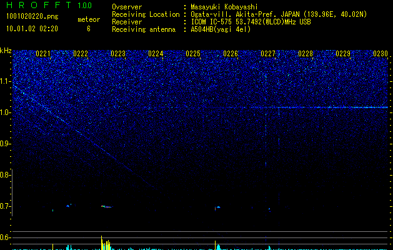Viewport: 393px width, 250px height.
Task: Click the 0227 time marker
Action: (x=268, y=54)
